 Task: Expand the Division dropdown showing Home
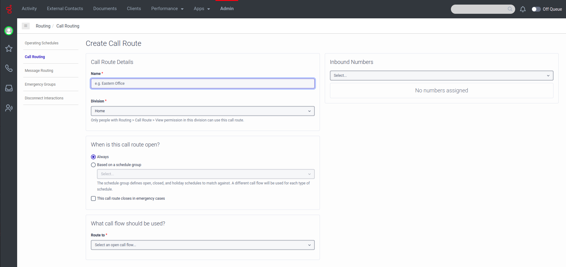pyautogui.click(x=203, y=111)
